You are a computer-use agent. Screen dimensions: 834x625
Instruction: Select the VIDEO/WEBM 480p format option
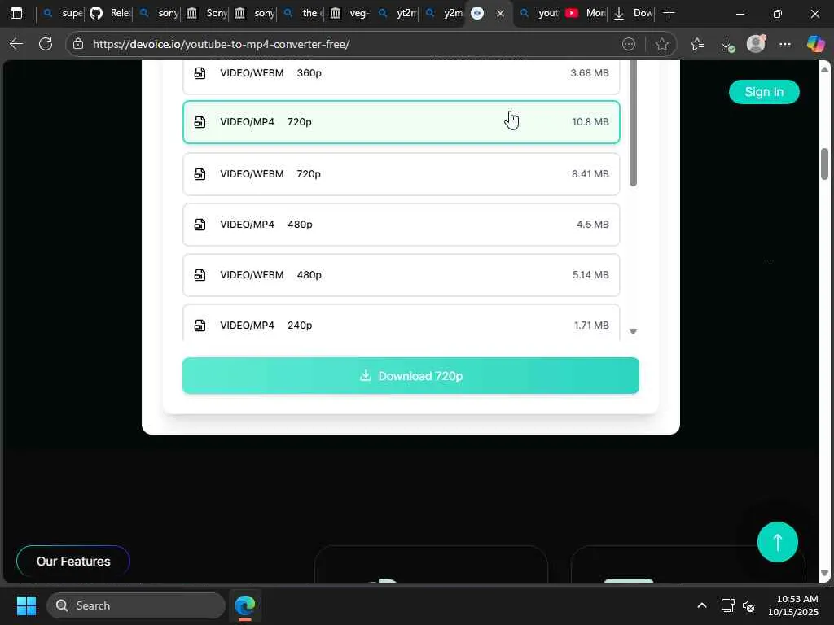401,275
